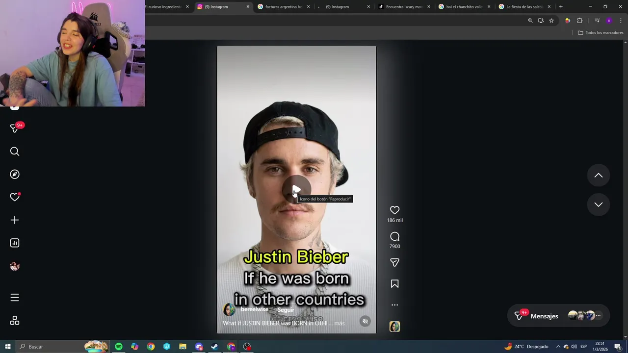Image resolution: width=628 pixels, height=353 pixels.
Task: Open Windows Start menu
Action: click(8, 347)
